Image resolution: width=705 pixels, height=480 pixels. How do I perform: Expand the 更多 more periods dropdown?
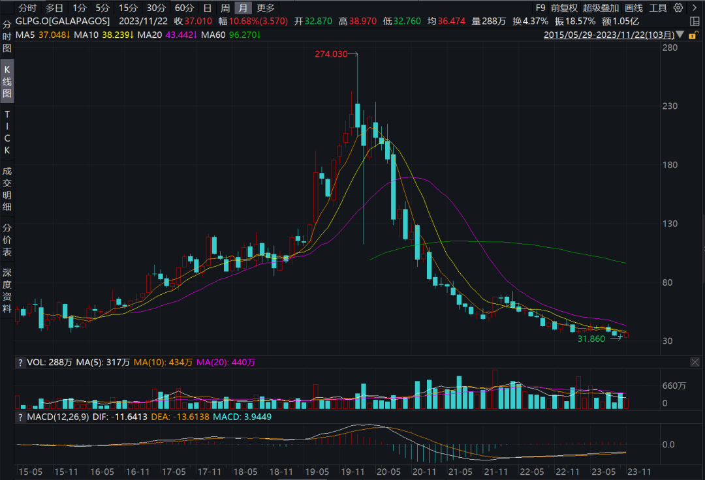tap(266, 8)
